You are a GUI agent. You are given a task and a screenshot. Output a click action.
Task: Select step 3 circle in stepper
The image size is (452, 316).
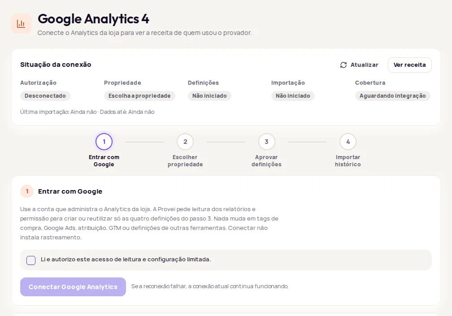pos(267,142)
